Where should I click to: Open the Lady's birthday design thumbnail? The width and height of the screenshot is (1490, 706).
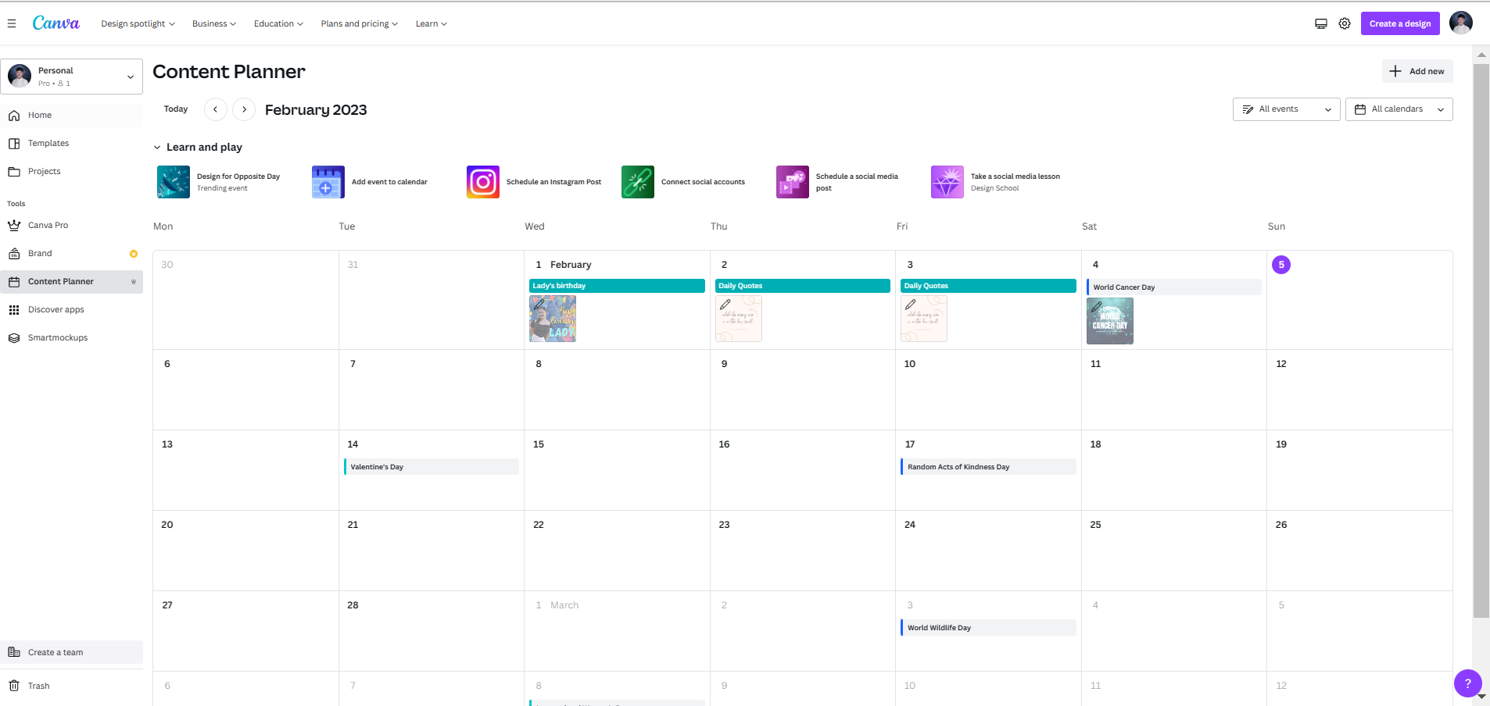point(553,319)
